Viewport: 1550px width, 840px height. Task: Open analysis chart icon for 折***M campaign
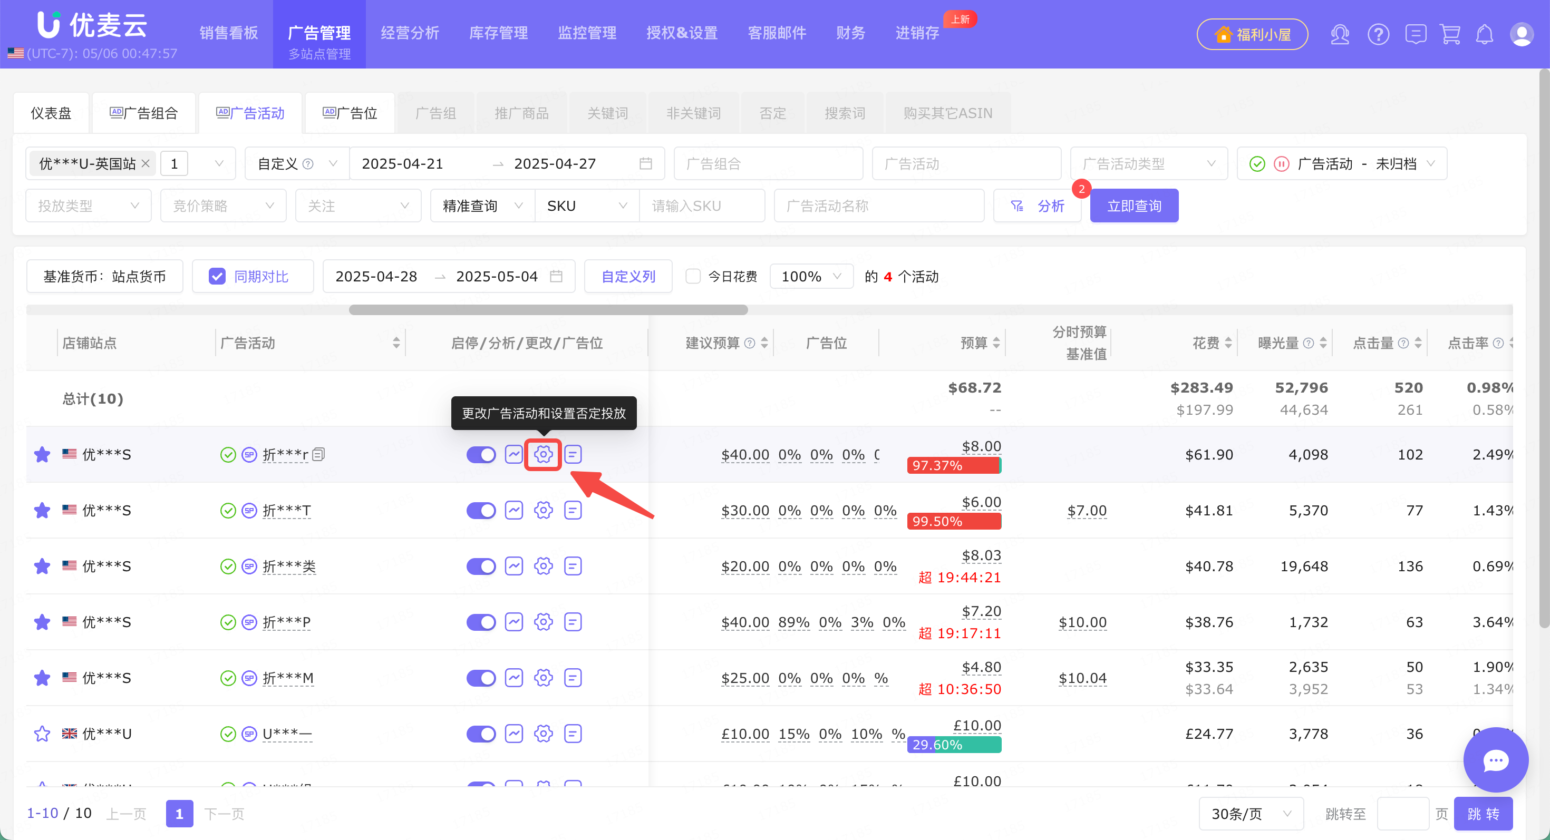514,678
